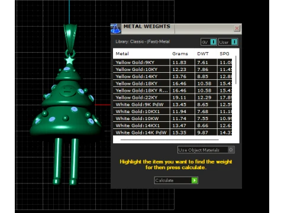Click the horizontal scrollbar below metal list
284x213 pixels.
(x=170, y=140)
